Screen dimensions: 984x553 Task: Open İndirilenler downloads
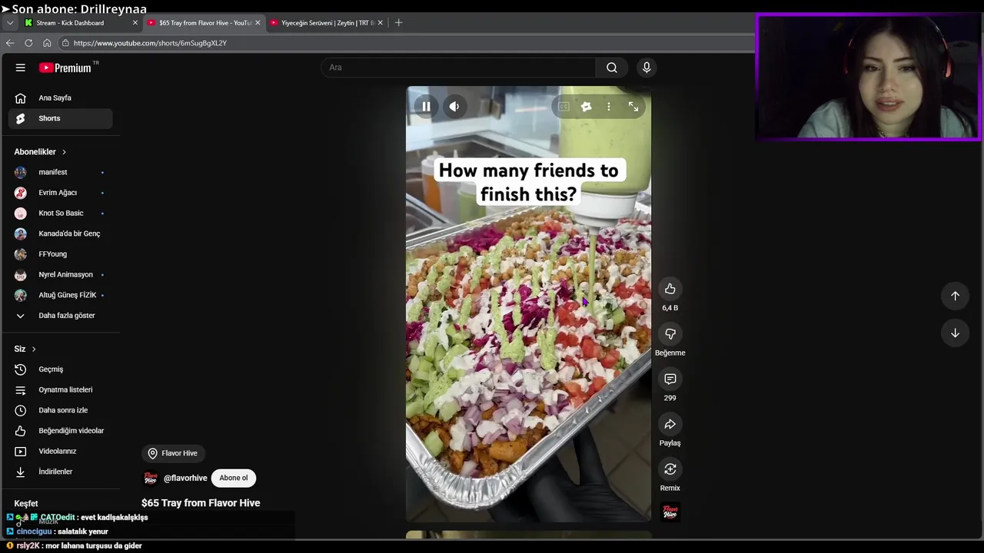pyautogui.click(x=61, y=472)
